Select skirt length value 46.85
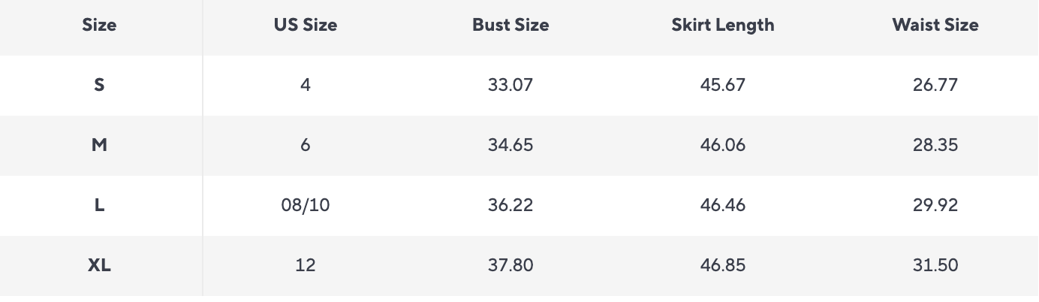This screenshot has height=302, width=1039. (723, 265)
